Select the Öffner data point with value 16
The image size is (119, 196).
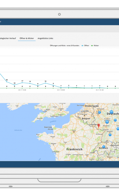46,83
